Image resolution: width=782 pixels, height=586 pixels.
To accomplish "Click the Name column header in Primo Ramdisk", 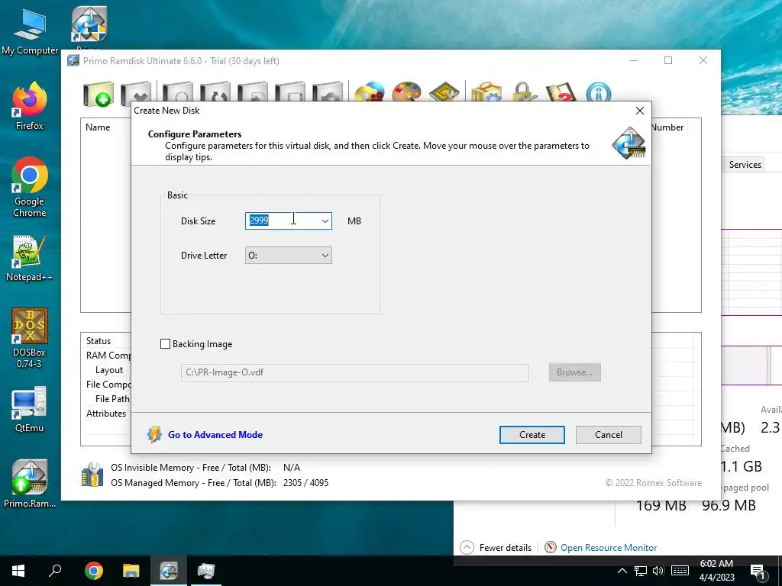I will (x=98, y=127).
